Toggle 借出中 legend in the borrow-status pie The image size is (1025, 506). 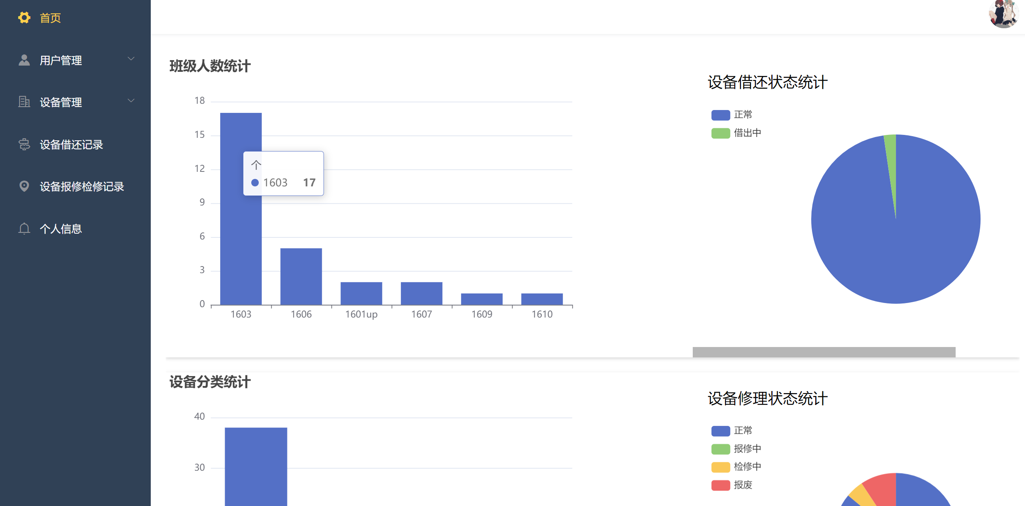[721, 133]
